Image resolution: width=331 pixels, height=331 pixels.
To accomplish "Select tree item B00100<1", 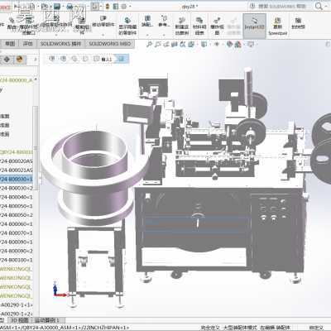I will pos(17,260).
